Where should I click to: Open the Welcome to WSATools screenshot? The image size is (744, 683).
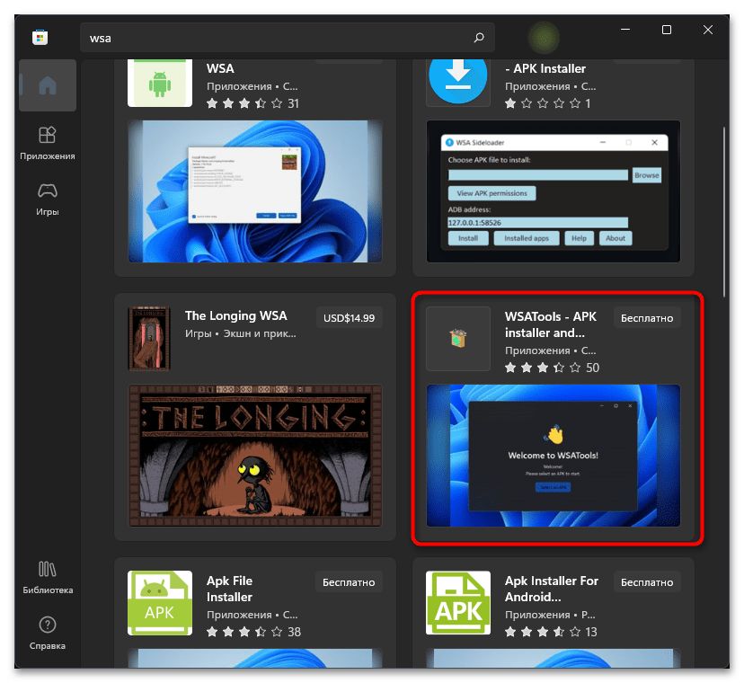coord(554,456)
